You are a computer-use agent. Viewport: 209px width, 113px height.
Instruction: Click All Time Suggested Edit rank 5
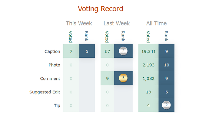(x=167, y=92)
